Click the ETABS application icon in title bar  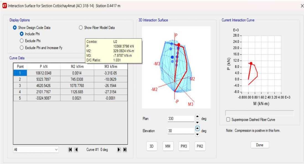[4, 6]
